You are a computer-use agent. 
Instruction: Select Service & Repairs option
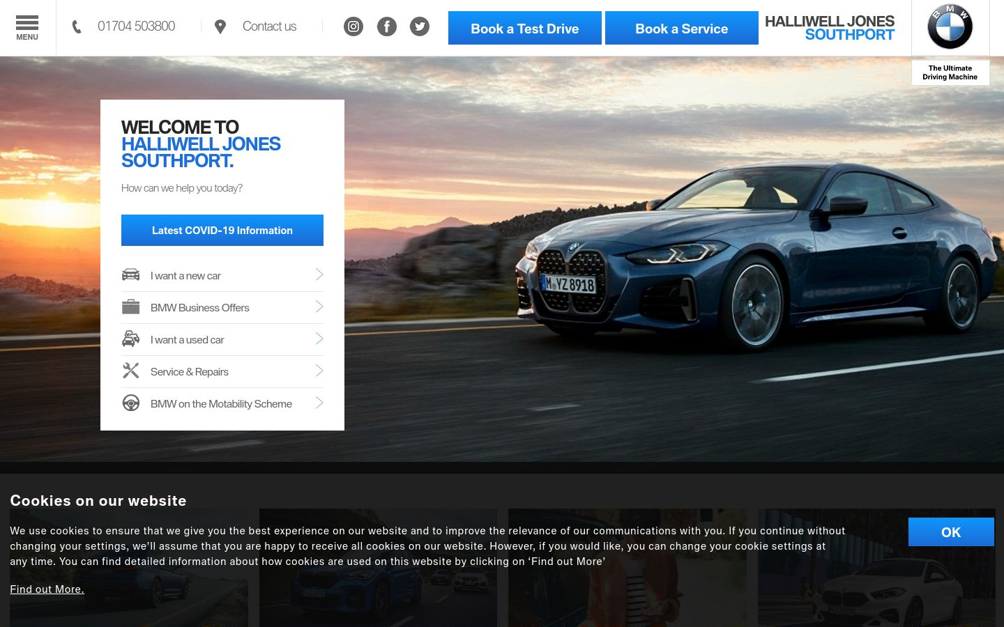(x=222, y=371)
